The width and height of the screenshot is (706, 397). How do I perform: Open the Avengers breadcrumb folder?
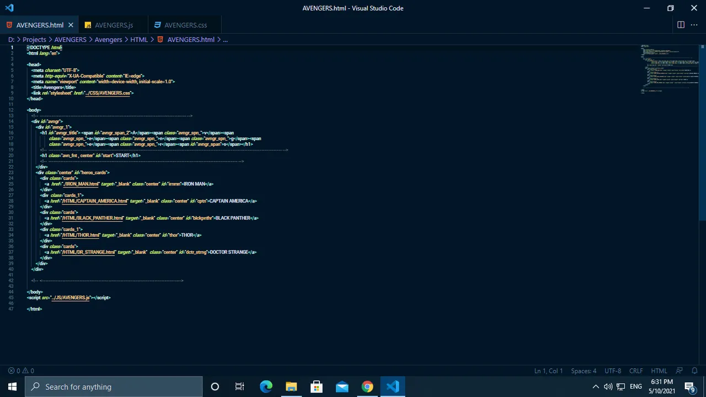click(x=108, y=40)
